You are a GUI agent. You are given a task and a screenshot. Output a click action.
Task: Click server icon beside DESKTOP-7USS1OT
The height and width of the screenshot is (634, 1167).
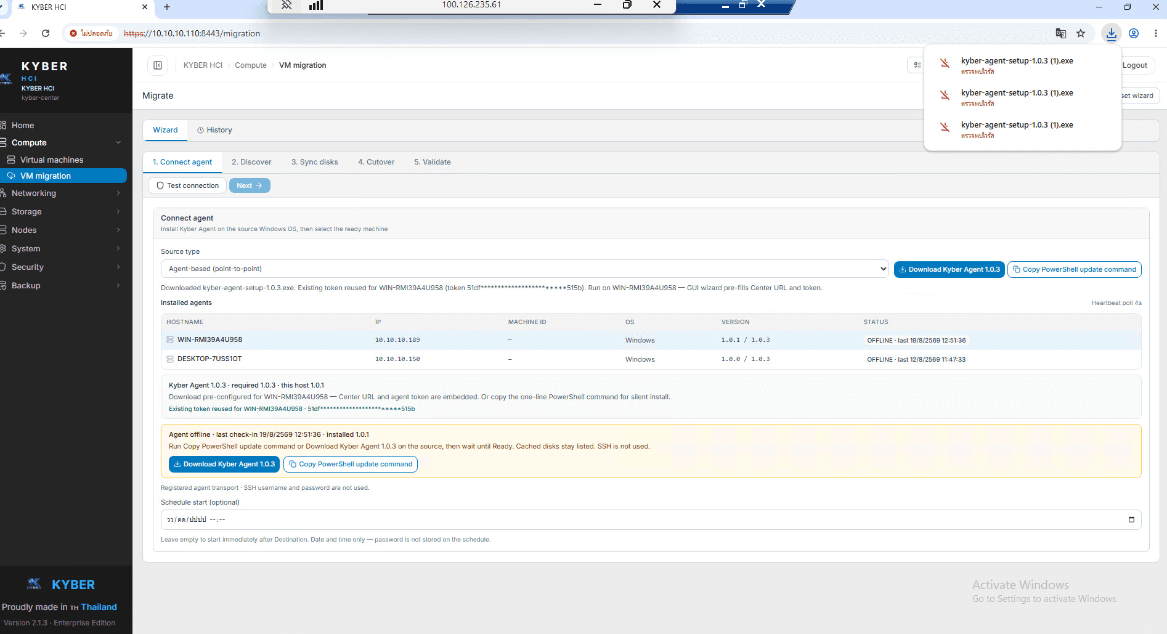pos(170,359)
